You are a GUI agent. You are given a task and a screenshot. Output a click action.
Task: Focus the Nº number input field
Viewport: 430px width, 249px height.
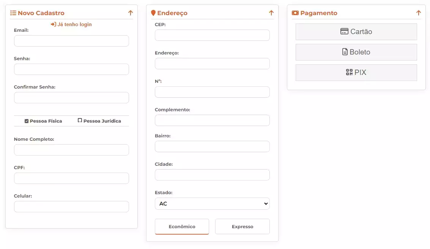pyautogui.click(x=212, y=92)
